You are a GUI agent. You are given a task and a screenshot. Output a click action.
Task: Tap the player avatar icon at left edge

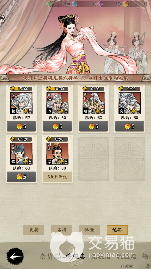coord(2,19)
